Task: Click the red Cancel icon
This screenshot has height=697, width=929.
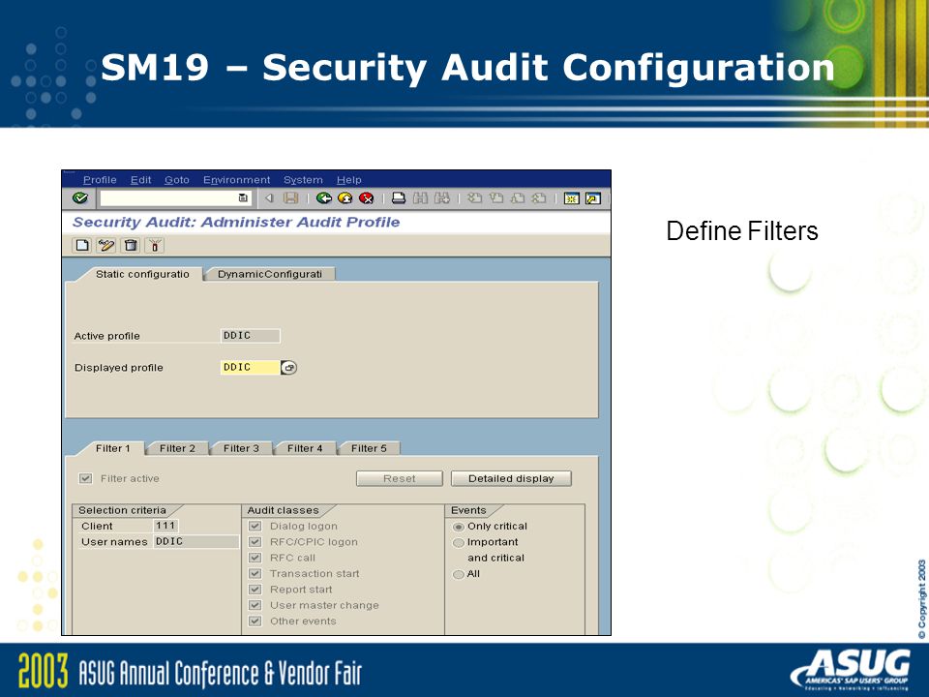Action: pyautogui.click(x=366, y=197)
